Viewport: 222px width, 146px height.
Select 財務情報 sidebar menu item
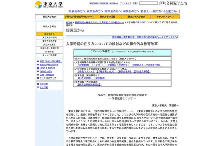(49, 52)
